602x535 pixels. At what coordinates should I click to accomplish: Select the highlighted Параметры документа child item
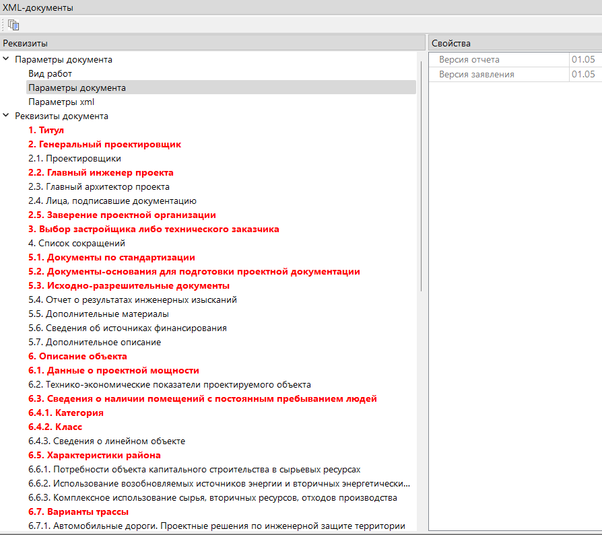tap(221, 87)
